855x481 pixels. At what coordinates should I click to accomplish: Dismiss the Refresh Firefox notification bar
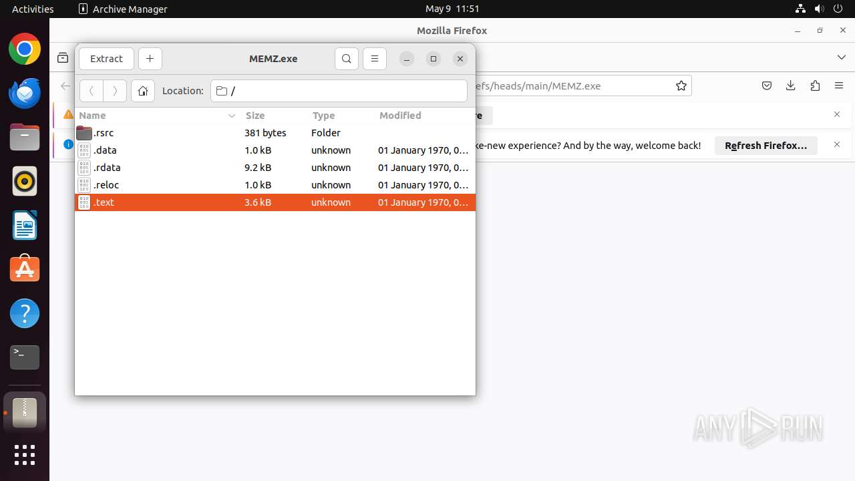[x=837, y=144]
